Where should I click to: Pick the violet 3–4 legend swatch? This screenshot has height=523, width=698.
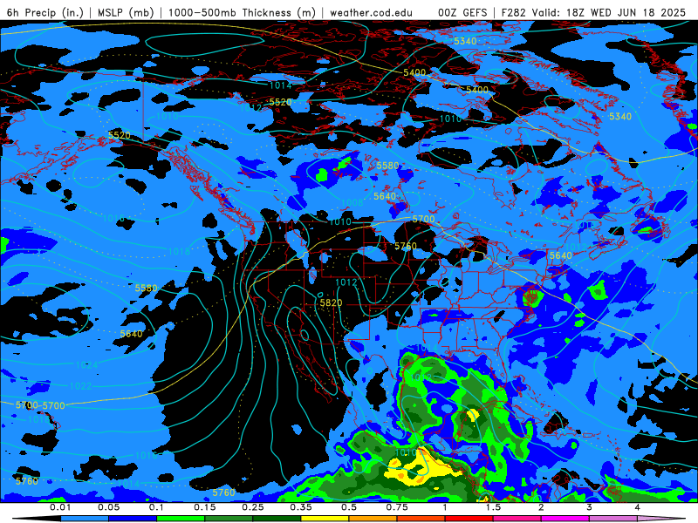[x=613, y=519]
